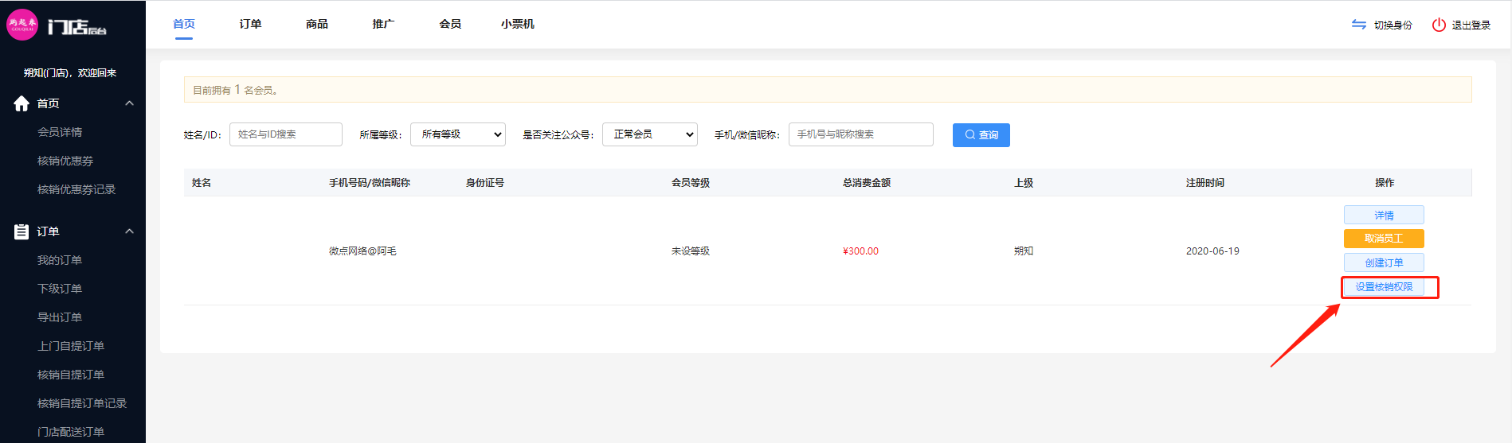Click the switch identity arrows icon
Image resolution: width=1512 pixels, height=443 pixels.
point(1358,25)
